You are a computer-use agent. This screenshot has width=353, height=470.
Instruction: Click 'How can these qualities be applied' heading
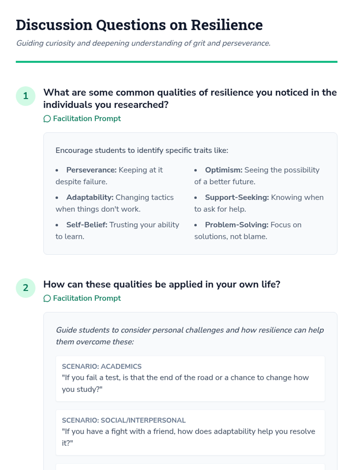(x=162, y=284)
